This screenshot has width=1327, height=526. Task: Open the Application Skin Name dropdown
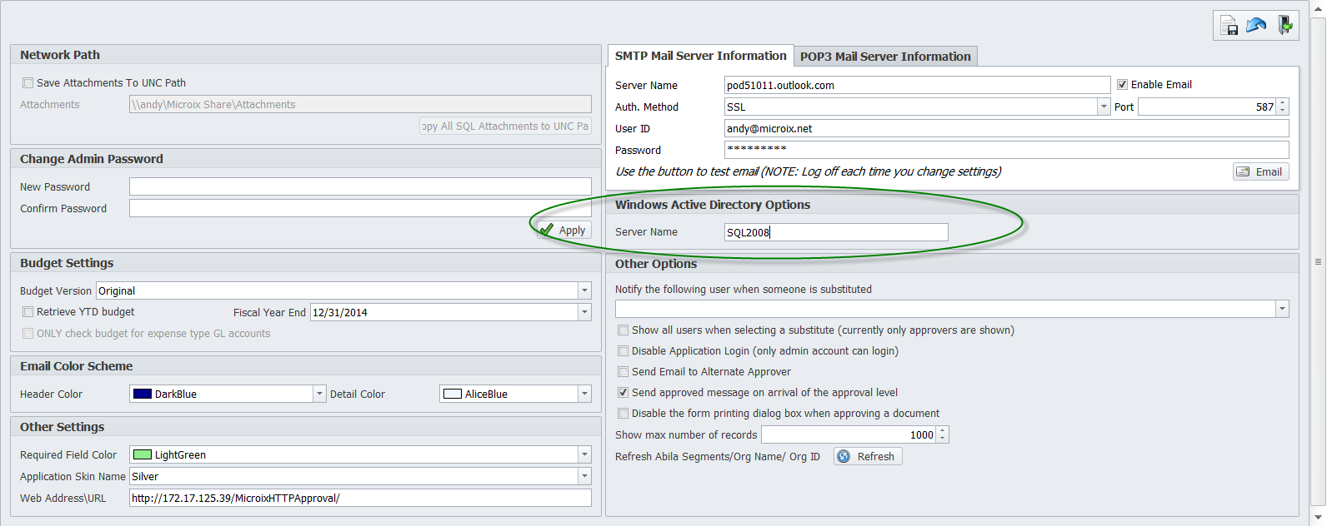pyautogui.click(x=584, y=477)
